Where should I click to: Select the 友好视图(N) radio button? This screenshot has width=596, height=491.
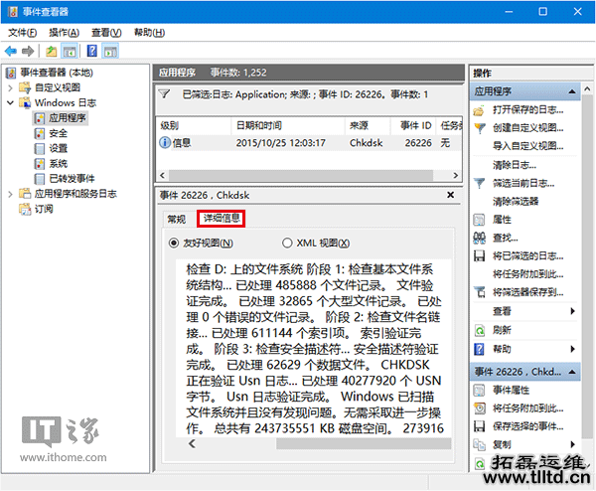(173, 243)
